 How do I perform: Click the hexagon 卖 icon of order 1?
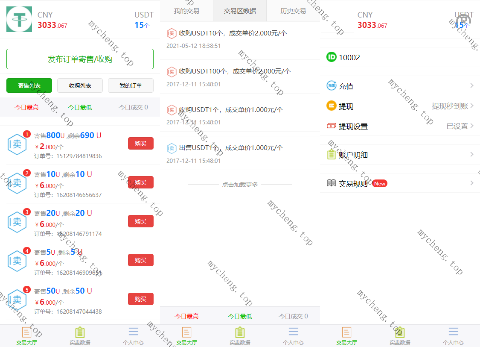click(17, 144)
